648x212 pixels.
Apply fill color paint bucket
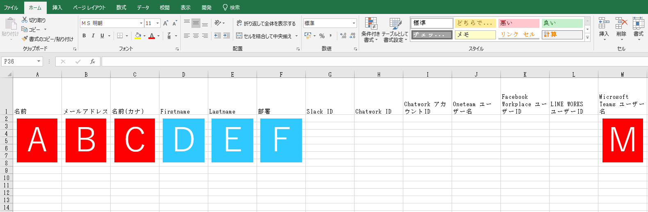click(138, 36)
